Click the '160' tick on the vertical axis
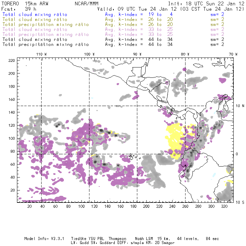246x246 pixels. [x=12, y=99]
